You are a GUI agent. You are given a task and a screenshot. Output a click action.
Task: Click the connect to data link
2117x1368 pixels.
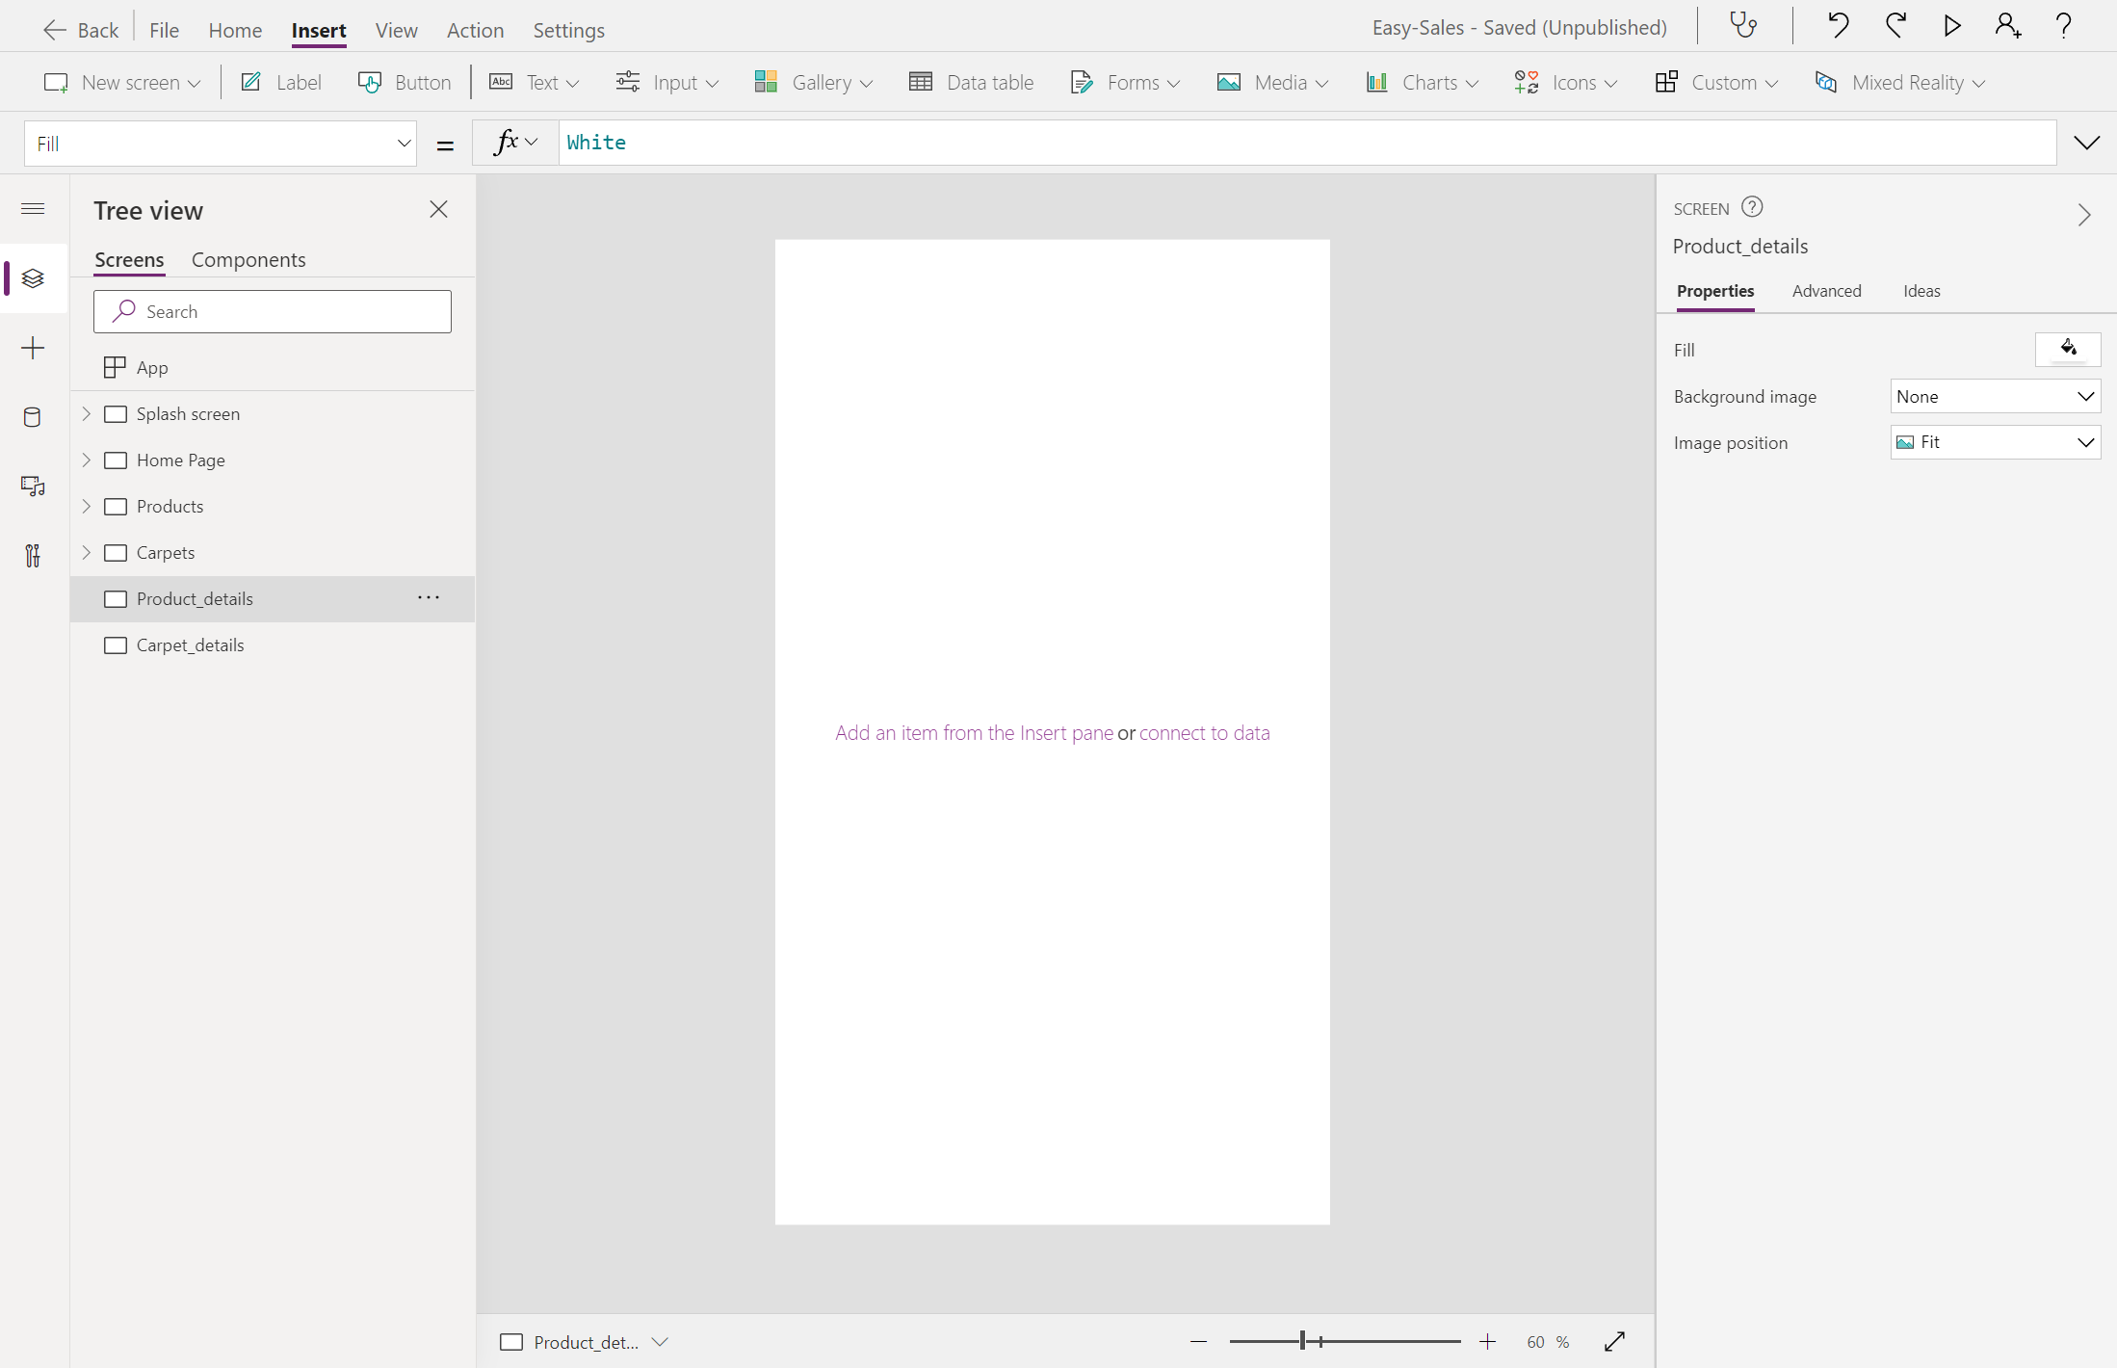click(1204, 733)
